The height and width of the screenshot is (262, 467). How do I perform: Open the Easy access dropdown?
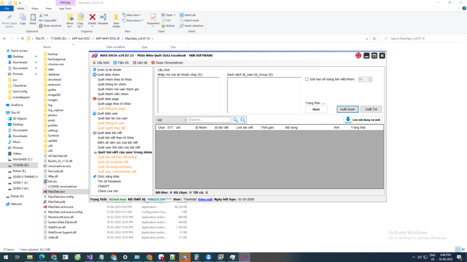(135, 20)
